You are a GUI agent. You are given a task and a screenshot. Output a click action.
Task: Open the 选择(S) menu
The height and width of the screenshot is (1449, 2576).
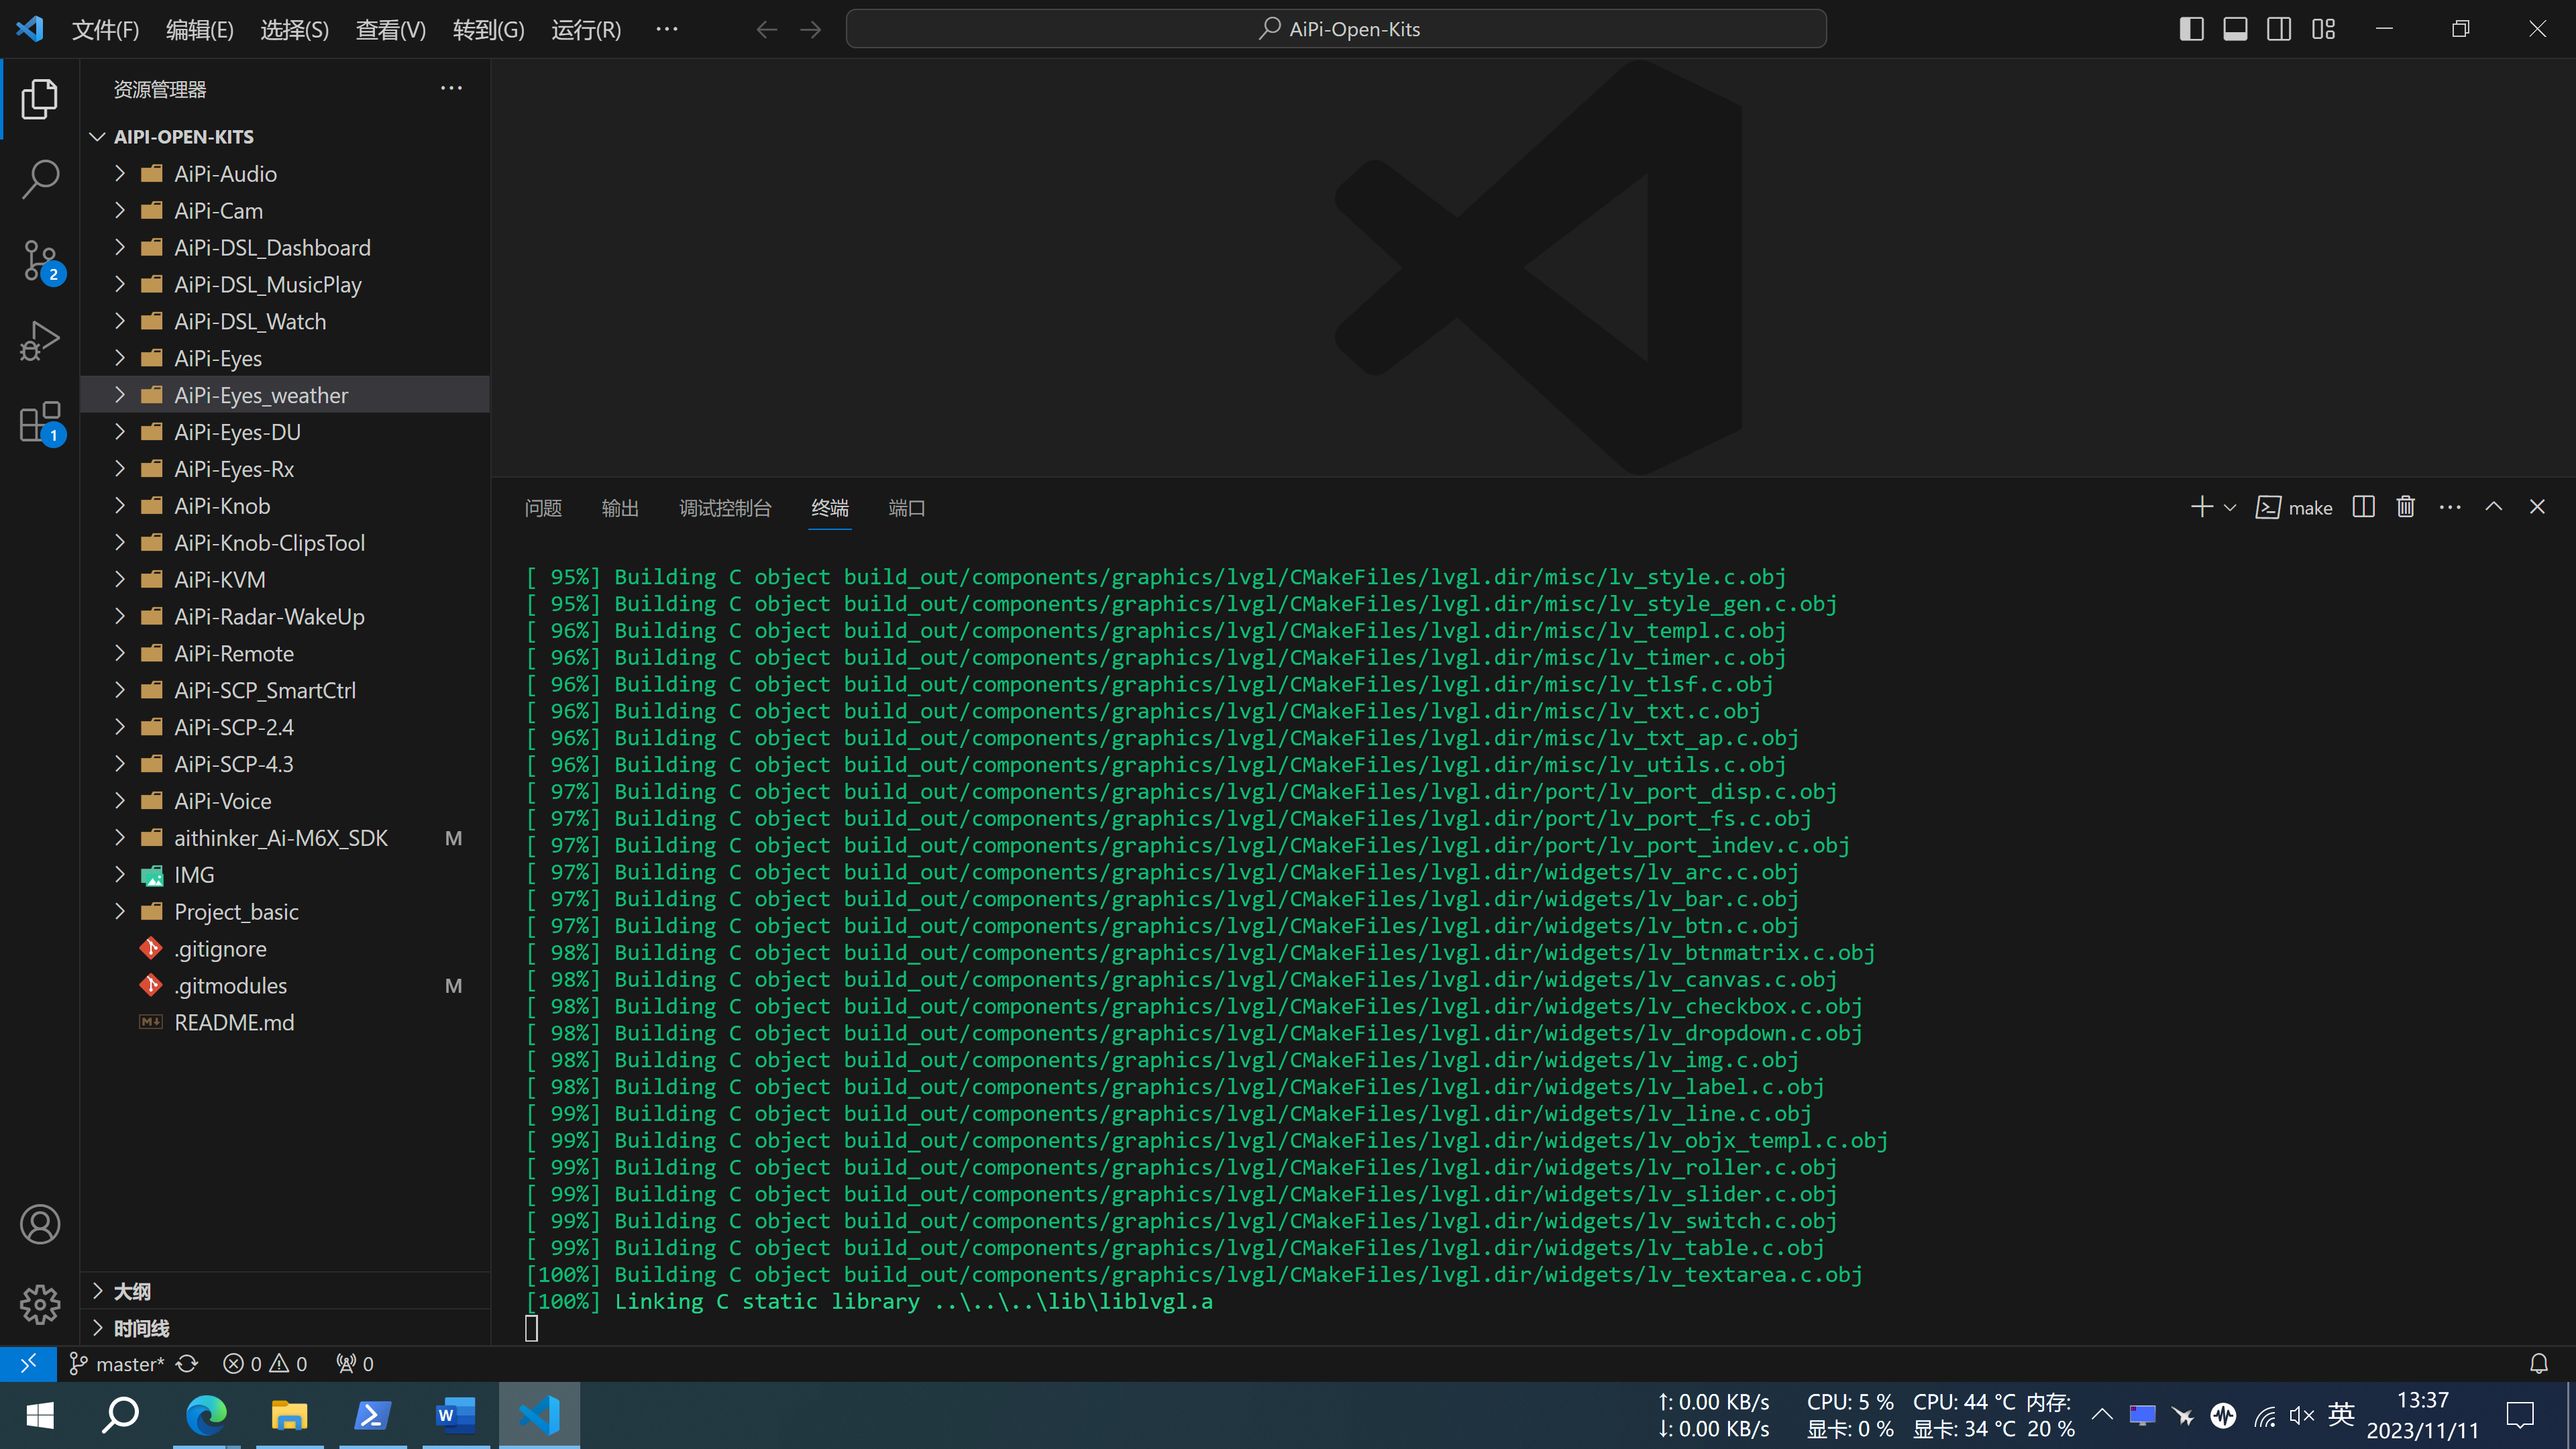pos(294,29)
